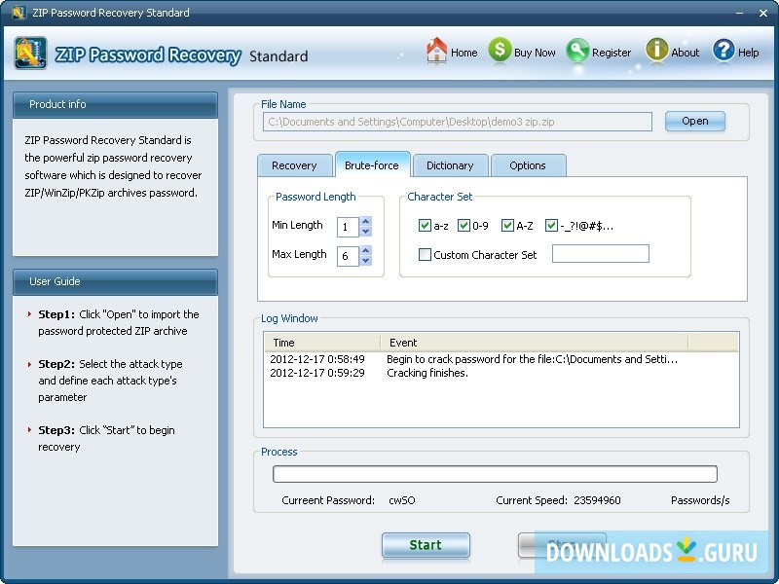Decrease Max Length with down arrow
This screenshot has width=779, height=584.
[x=366, y=261]
